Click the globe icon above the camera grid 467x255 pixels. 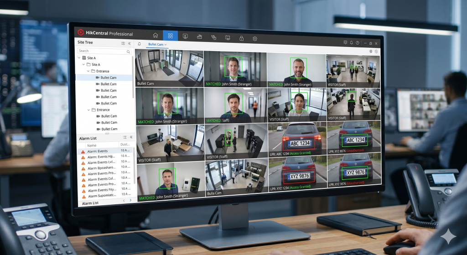[x=371, y=51]
